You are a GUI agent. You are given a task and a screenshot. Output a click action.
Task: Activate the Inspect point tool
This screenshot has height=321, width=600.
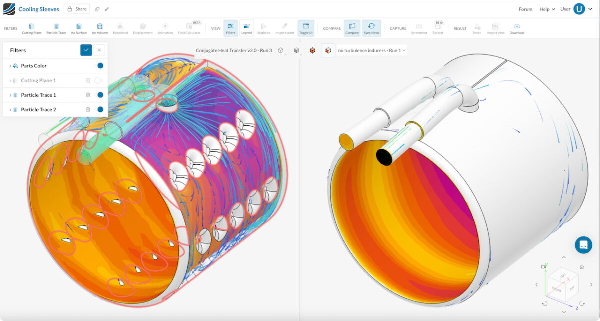[x=284, y=29]
